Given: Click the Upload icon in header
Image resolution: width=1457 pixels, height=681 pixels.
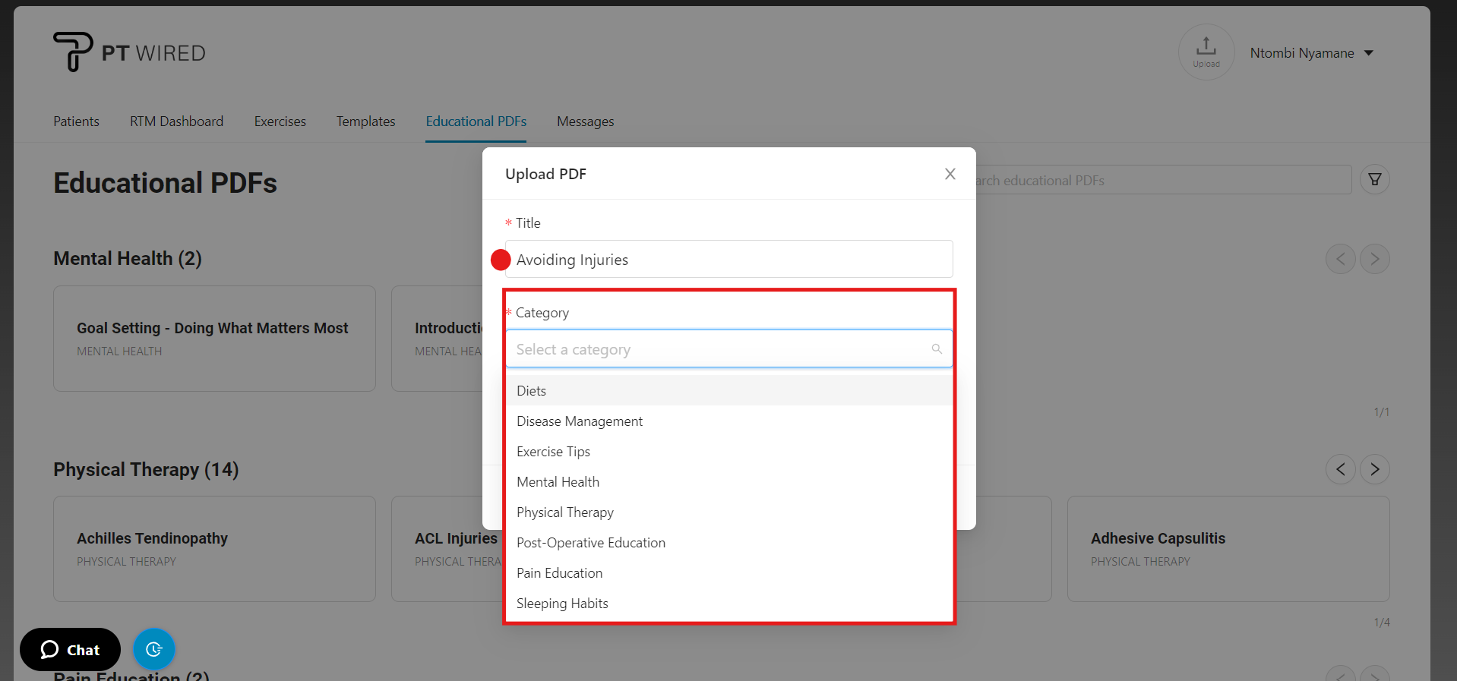Looking at the screenshot, I should [x=1206, y=52].
